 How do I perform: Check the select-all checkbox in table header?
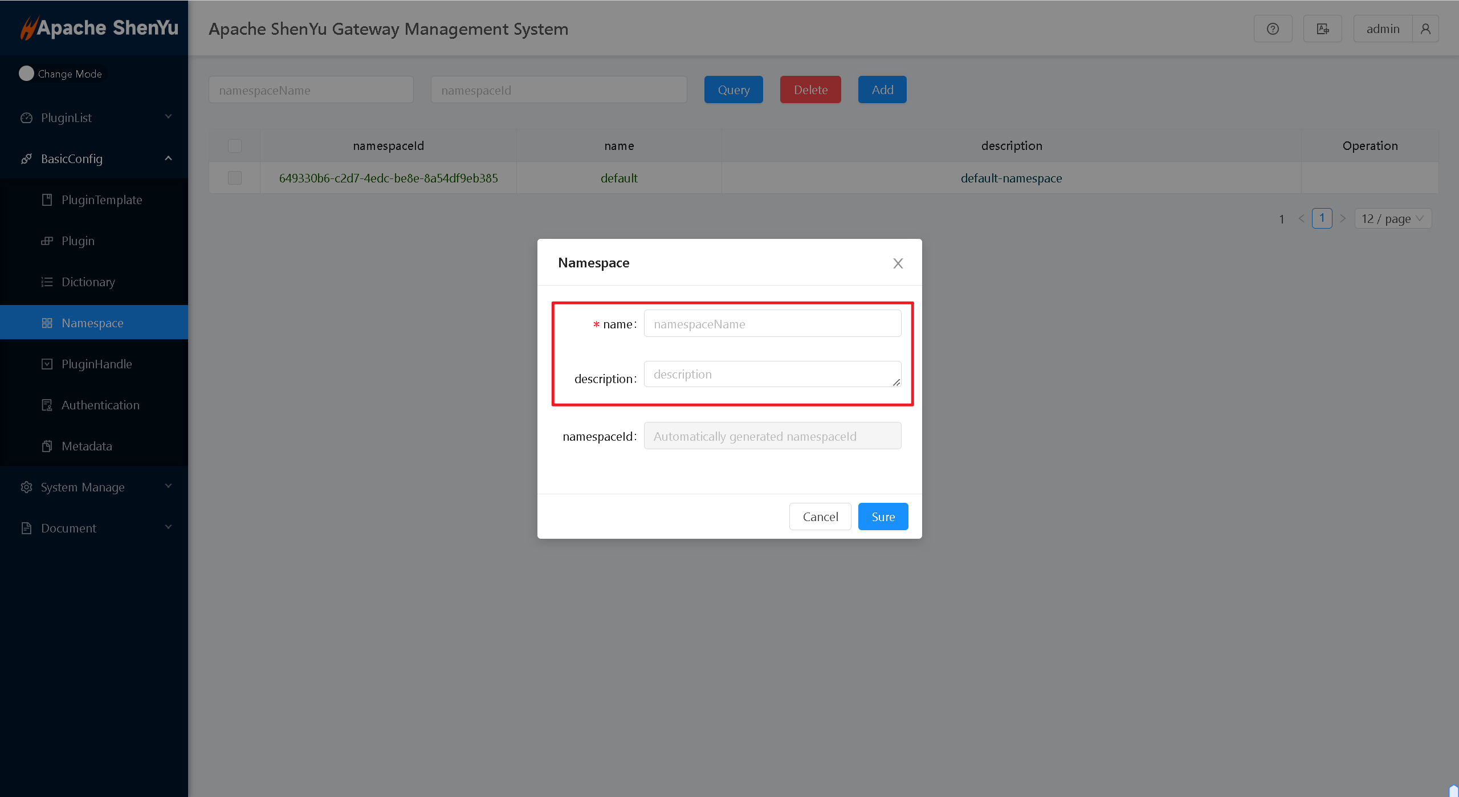click(234, 146)
